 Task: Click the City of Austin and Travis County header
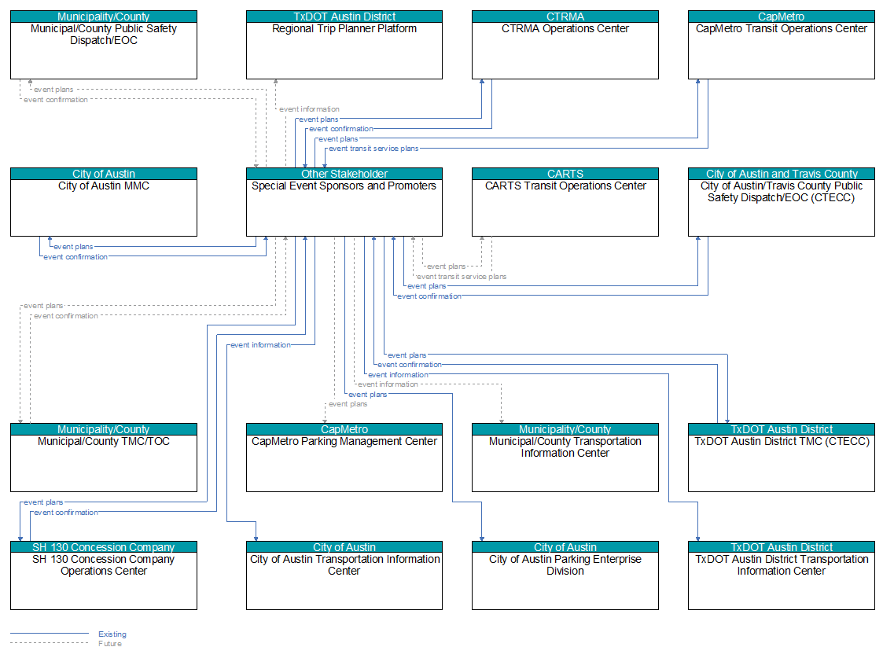pyautogui.click(x=781, y=174)
